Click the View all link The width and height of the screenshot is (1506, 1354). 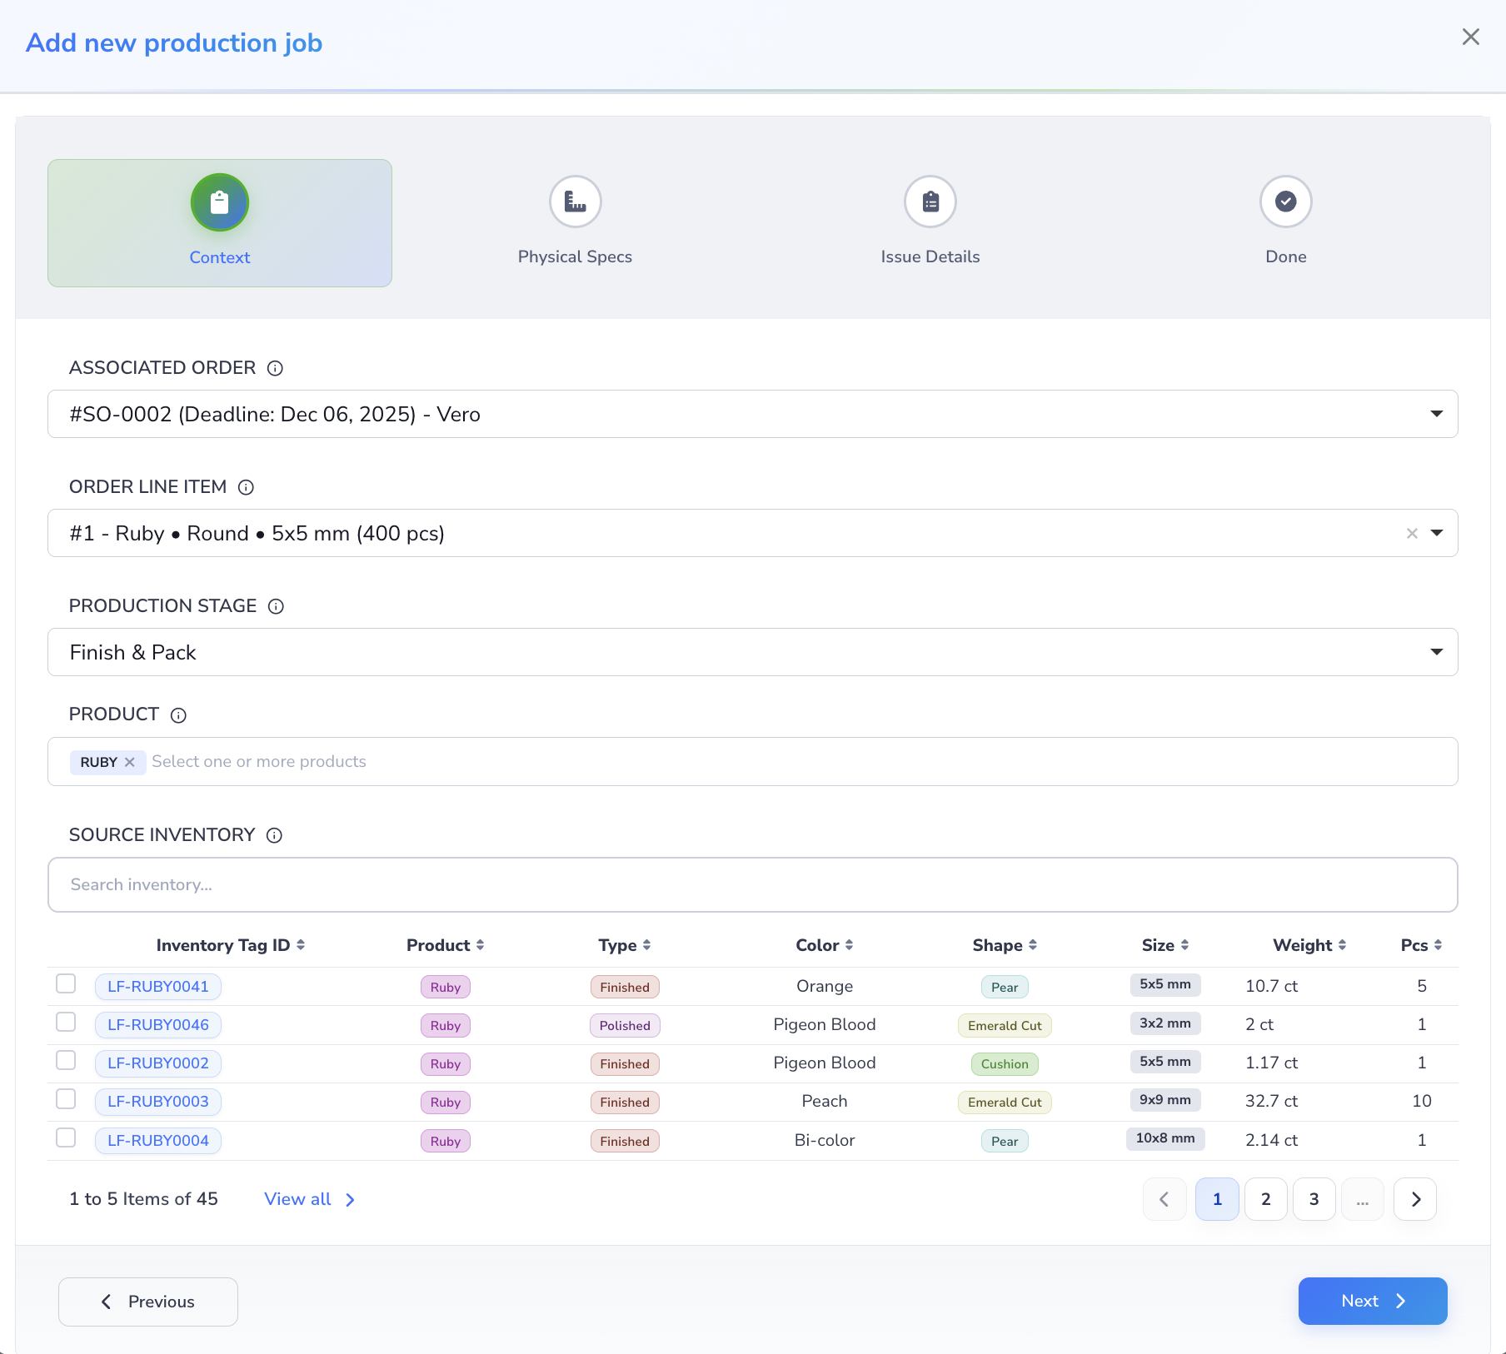[309, 1199]
